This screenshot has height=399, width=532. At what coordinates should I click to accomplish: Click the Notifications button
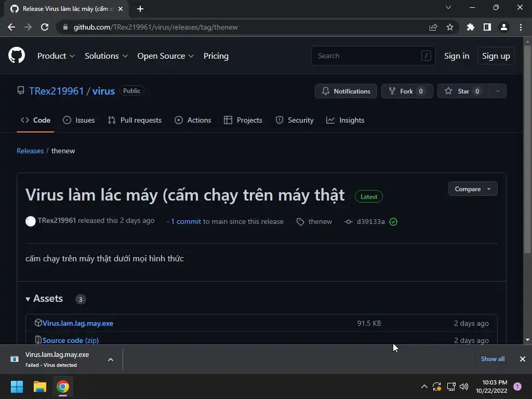click(x=345, y=91)
